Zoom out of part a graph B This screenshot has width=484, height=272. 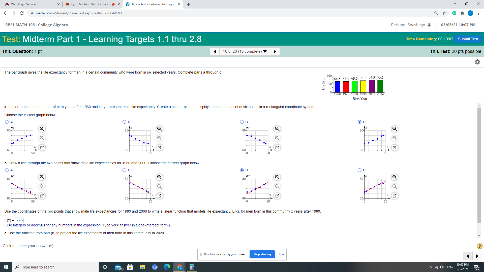pos(159,138)
